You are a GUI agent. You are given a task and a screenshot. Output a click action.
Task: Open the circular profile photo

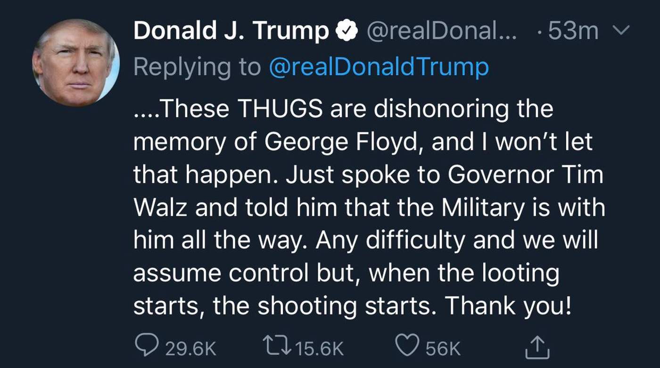pos(75,63)
